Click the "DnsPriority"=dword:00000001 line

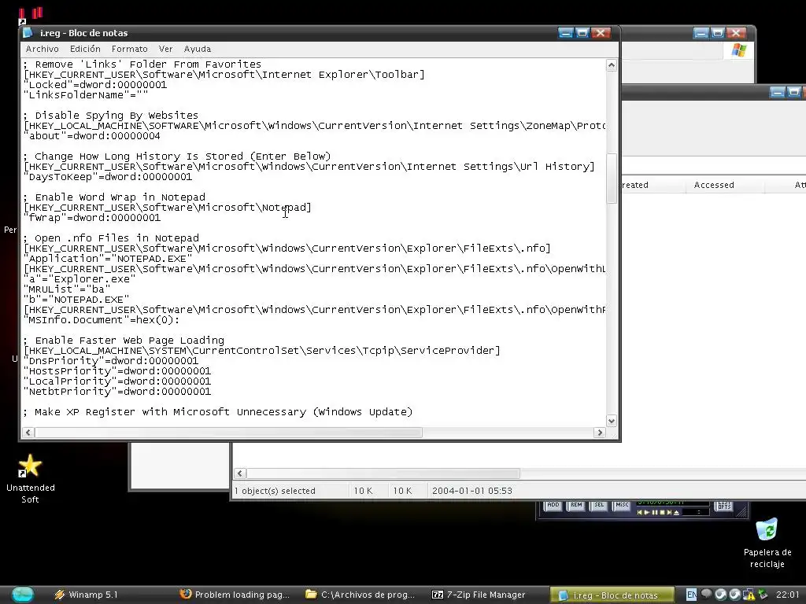(x=111, y=361)
